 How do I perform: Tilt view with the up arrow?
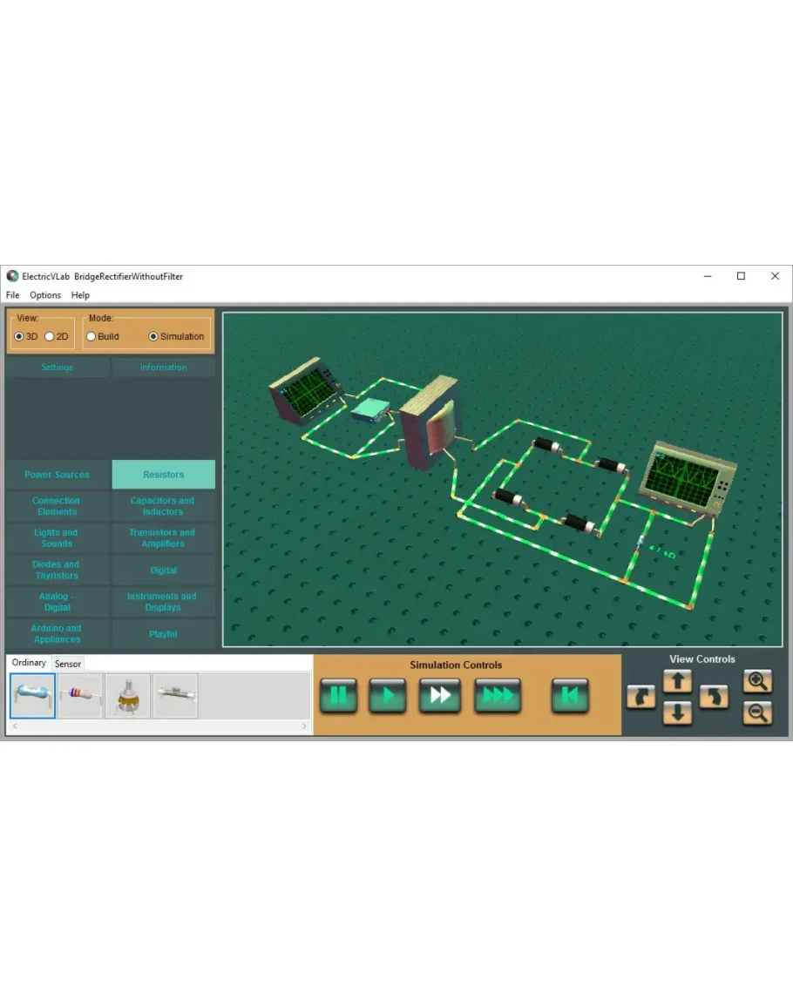677,681
